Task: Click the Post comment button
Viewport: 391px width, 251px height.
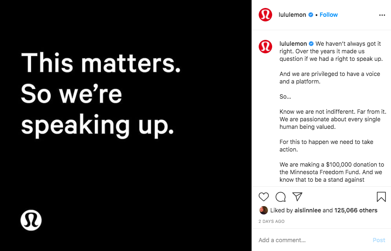Action: 379,240
